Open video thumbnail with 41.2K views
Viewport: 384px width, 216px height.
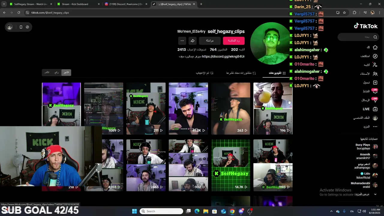188,109
